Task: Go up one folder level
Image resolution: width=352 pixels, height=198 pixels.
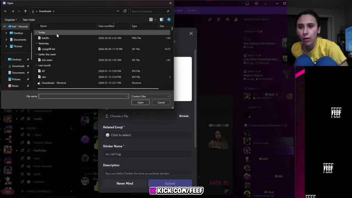Action: point(25,11)
